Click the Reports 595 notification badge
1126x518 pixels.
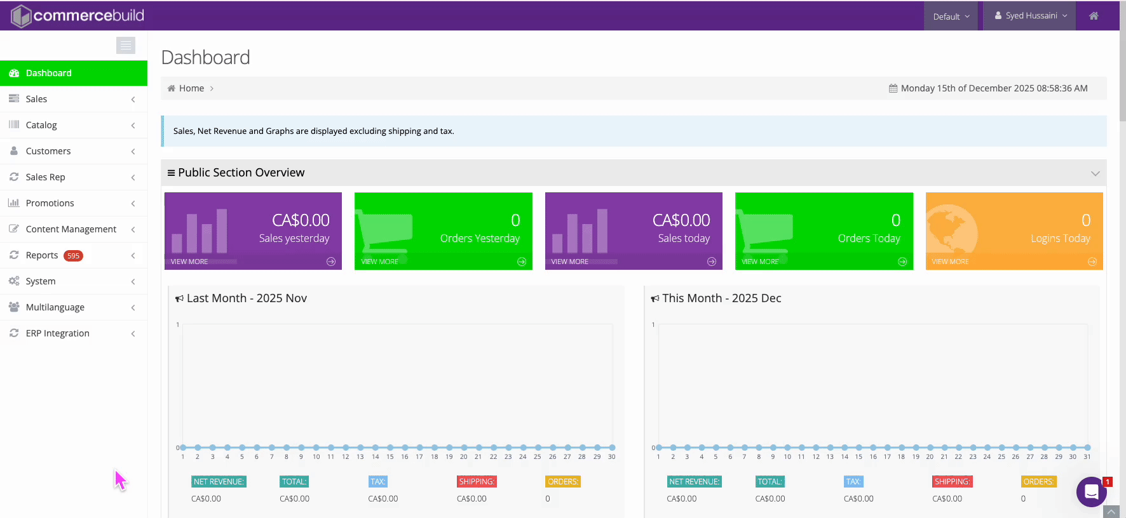(74, 256)
